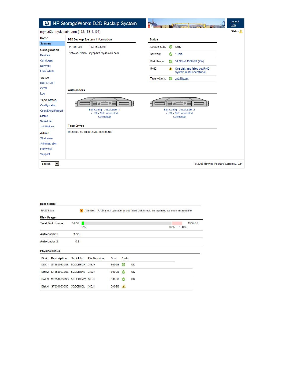The width and height of the screenshot is (292, 379).
Task: Go to Devices under Configuration
Action: [x=45, y=55]
